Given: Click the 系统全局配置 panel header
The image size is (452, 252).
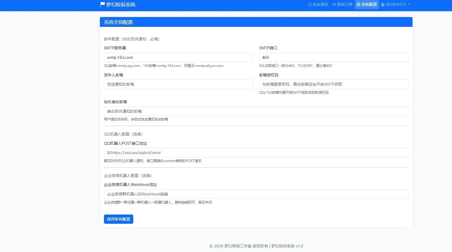Looking at the screenshot, I should [x=256, y=22].
